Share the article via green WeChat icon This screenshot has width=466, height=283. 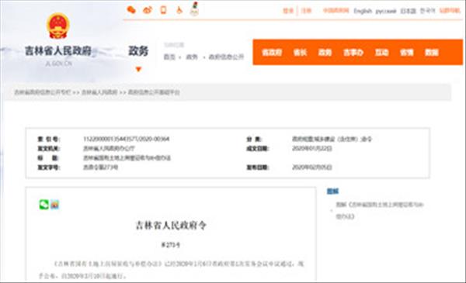pyautogui.click(x=44, y=205)
